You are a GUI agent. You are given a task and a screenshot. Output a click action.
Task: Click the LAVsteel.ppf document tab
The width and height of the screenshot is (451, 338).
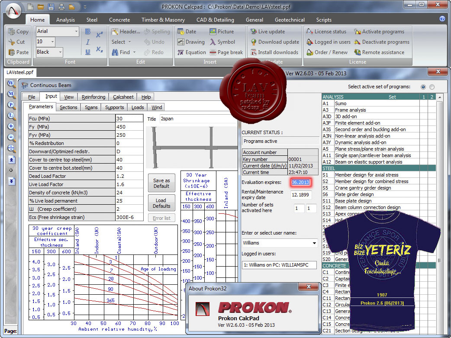pos(20,72)
